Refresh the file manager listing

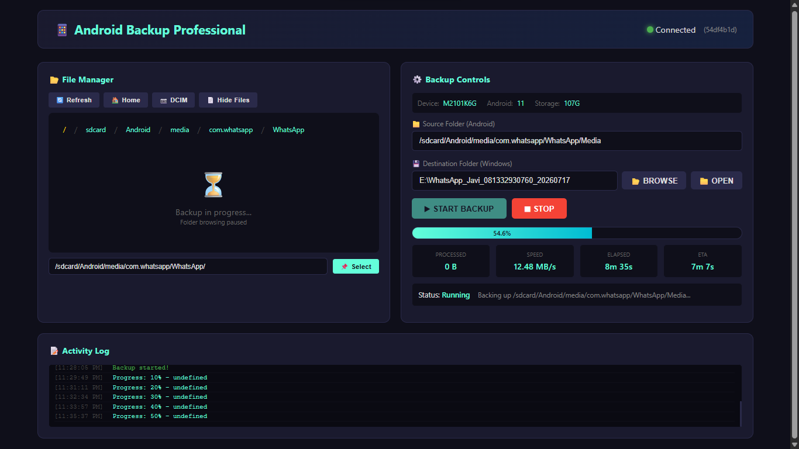pos(74,100)
